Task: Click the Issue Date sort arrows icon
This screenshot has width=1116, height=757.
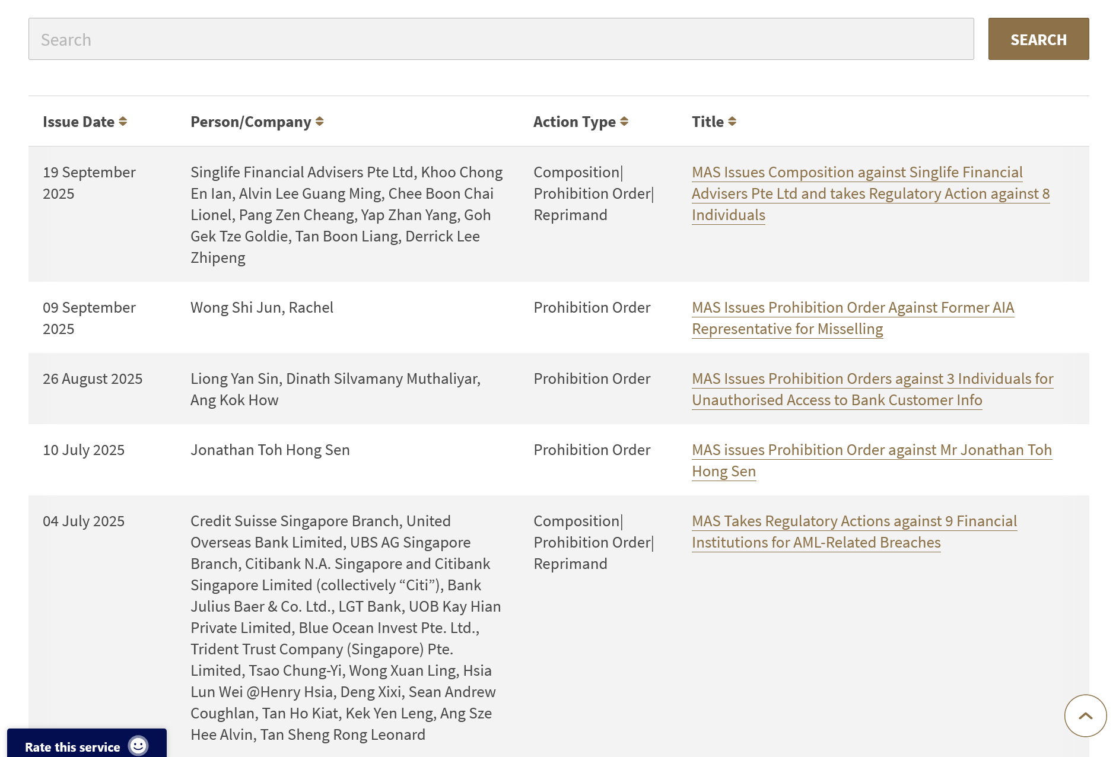Action: pyautogui.click(x=123, y=122)
